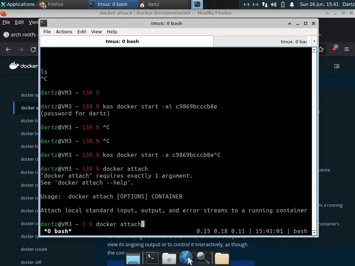Open the first network connection tray icon

[x=246, y=4]
